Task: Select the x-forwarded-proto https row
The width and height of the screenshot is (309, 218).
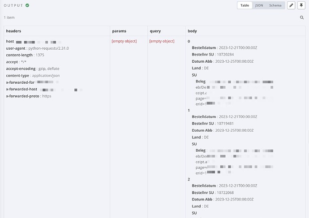Action: point(29,96)
